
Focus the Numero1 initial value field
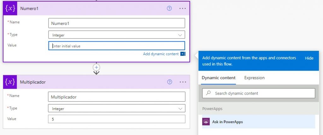(117, 46)
